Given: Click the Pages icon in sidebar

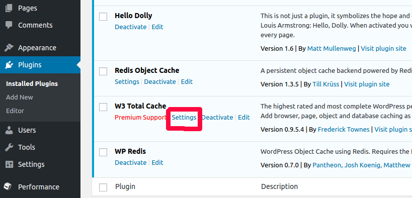Looking at the screenshot, I should pyautogui.click(x=9, y=8).
